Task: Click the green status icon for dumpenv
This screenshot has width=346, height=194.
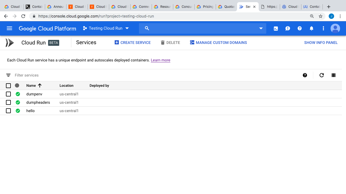Action: click(18, 94)
